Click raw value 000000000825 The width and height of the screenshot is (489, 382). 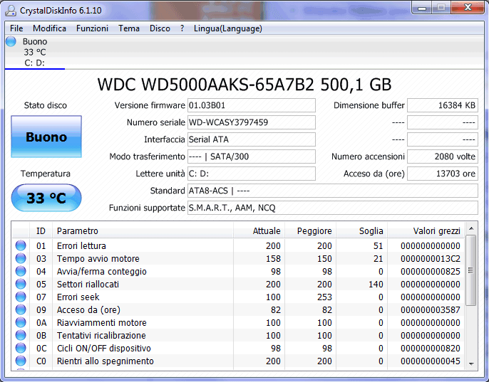tap(431, 271)
